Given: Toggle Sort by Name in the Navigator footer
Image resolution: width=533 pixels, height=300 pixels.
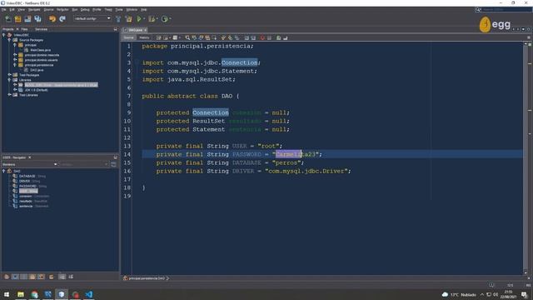Looking at the screenshot, I should (62, 277).
